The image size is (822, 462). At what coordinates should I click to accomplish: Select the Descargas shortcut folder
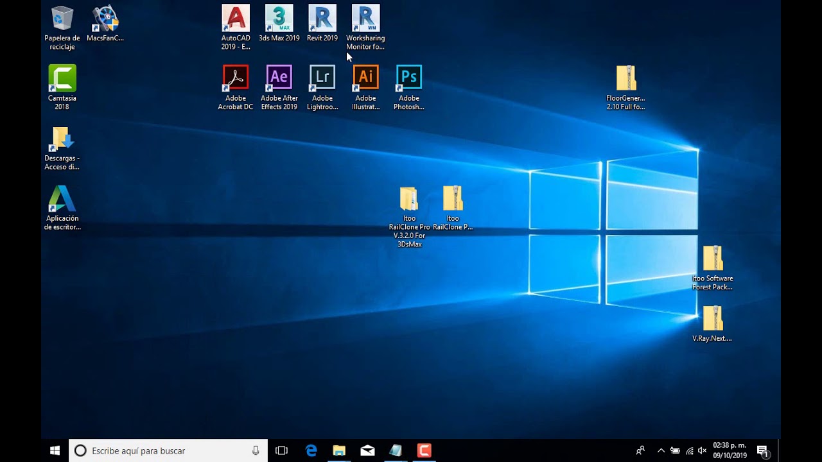click(62, 148)
